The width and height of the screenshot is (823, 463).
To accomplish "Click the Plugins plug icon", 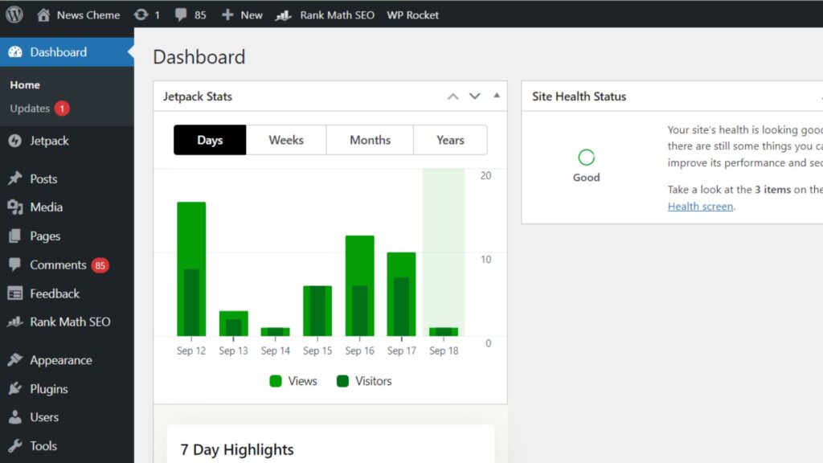I will 15,388.
